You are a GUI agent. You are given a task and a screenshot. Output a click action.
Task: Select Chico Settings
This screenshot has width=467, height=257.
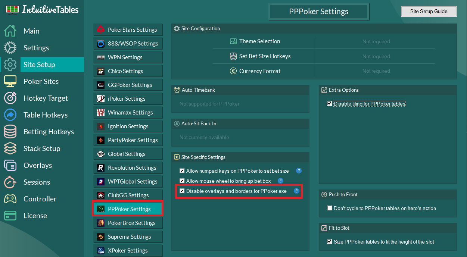(x=128, y=71)
